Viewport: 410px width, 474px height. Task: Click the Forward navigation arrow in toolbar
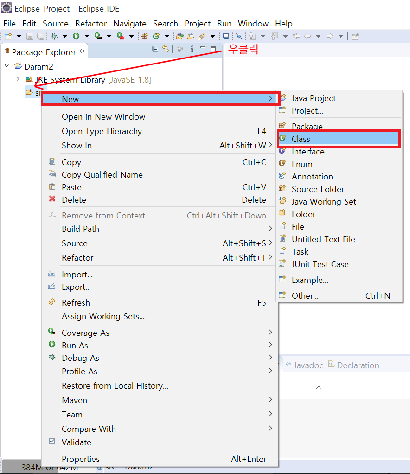(330, 36)
